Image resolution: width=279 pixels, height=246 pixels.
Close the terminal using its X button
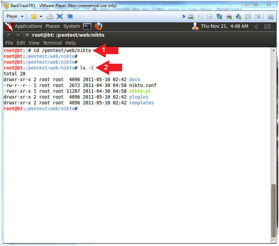click(27, 35)
